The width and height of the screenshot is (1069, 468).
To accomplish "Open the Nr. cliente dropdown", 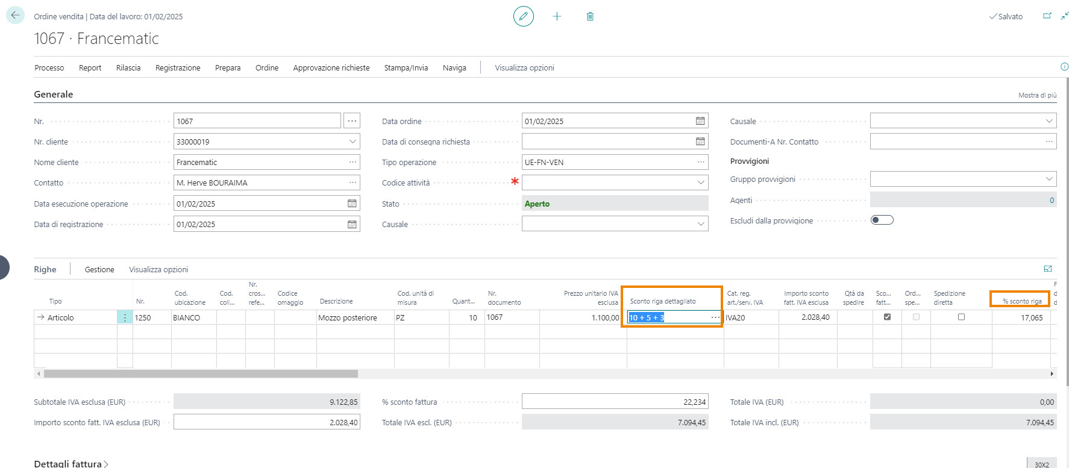I will click(x=353, y=142).
